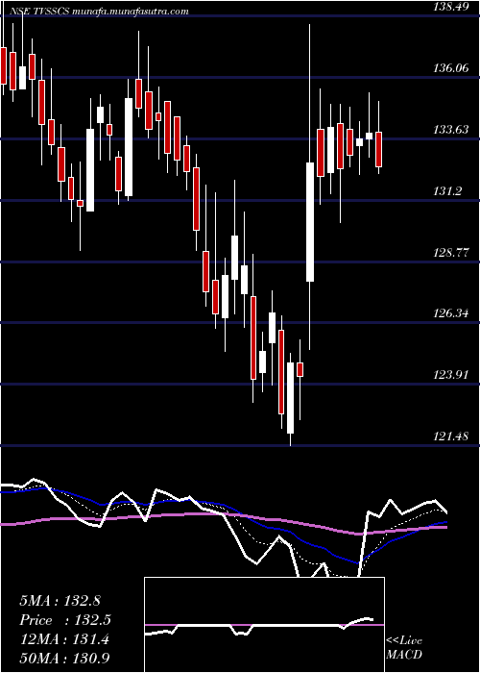The image size is (480, 673).
Task: Click the last red candle on the right
Action: point(378,149)
